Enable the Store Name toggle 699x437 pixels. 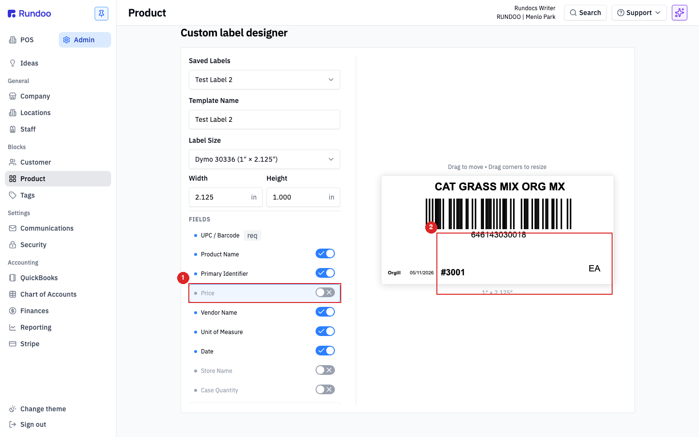(325, 370)
